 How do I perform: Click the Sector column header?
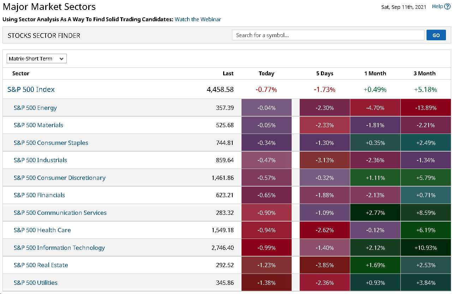21,73
